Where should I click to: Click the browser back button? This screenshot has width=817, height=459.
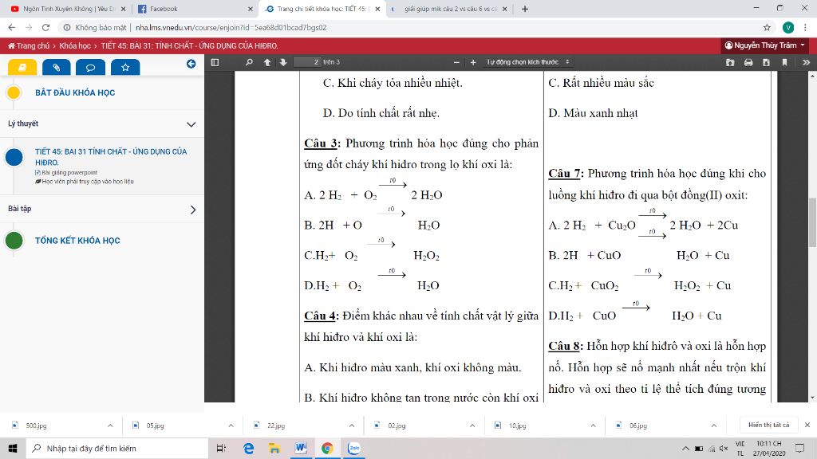click(11, 28)
